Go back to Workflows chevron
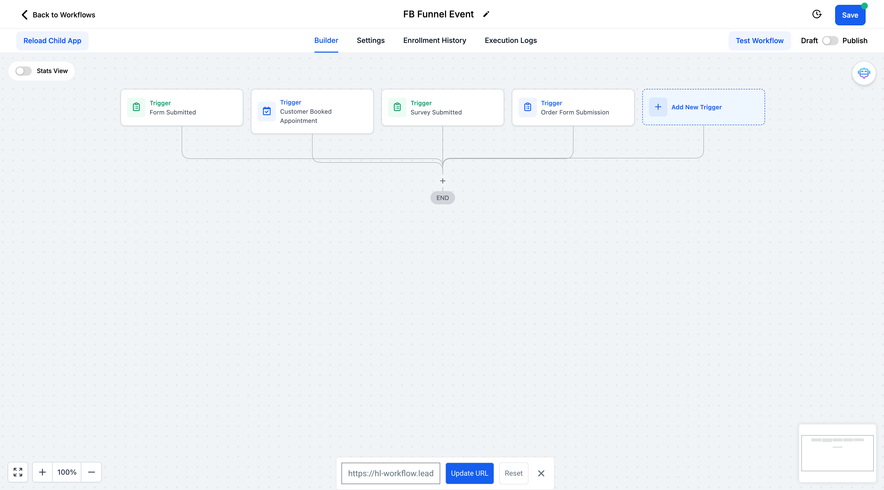884x490 pixels. [24, 15]
